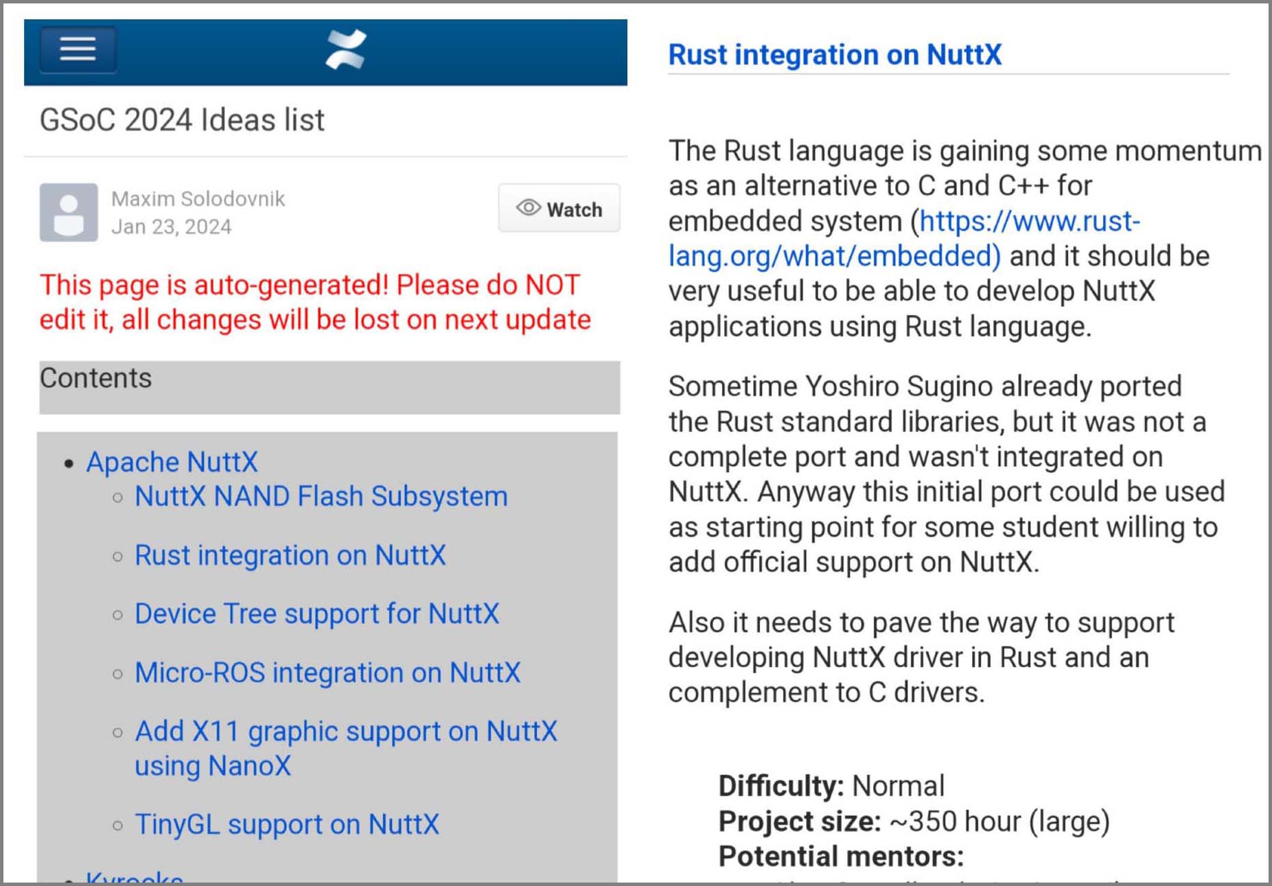
Task: Open Micro-ROS integration on NuttX link
Action: click(327, 673)
